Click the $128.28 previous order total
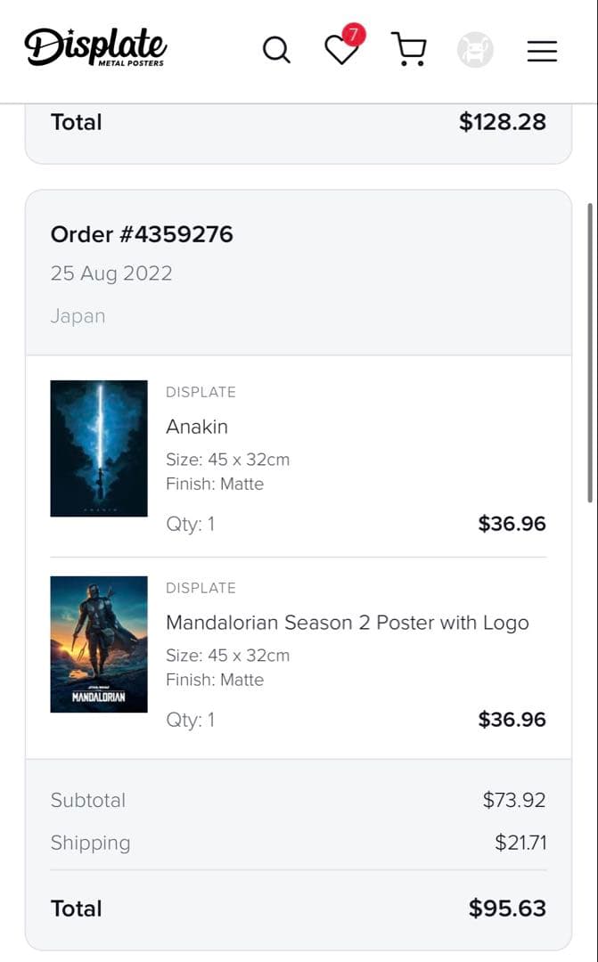Viewport: 598px width, 962px height. coord(503,122)
